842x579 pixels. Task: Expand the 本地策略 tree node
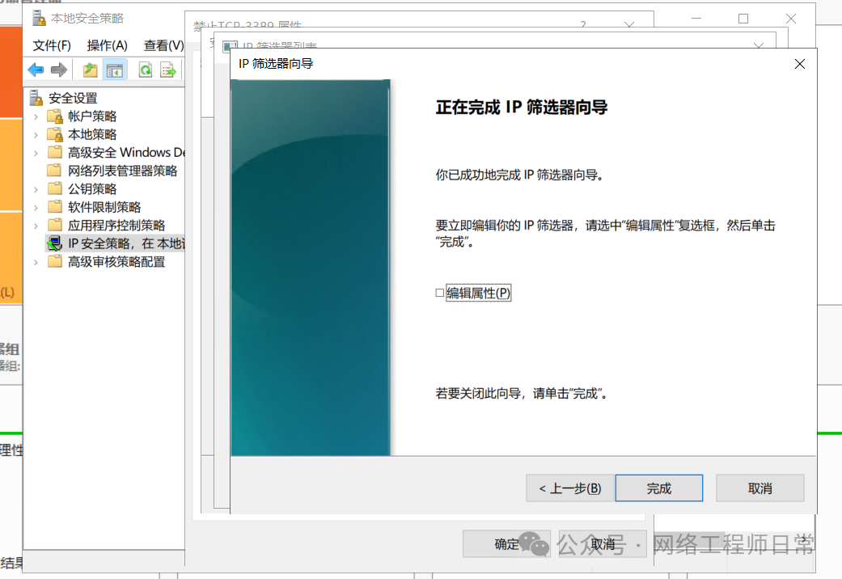(x=36, y=134)
